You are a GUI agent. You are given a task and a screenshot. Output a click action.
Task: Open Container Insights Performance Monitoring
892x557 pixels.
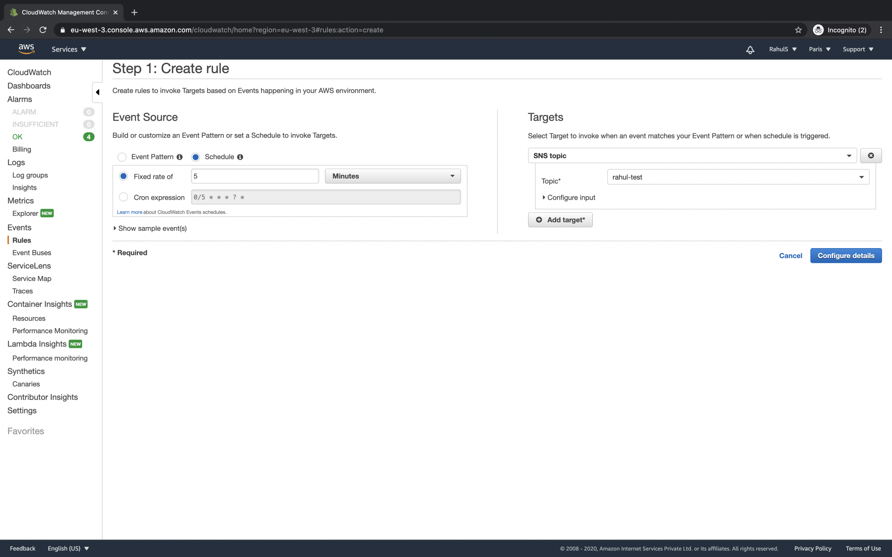[50, 331]
